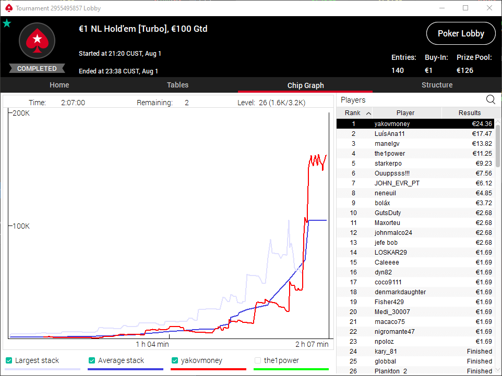Sort by the Results column header

click(469, 113)
